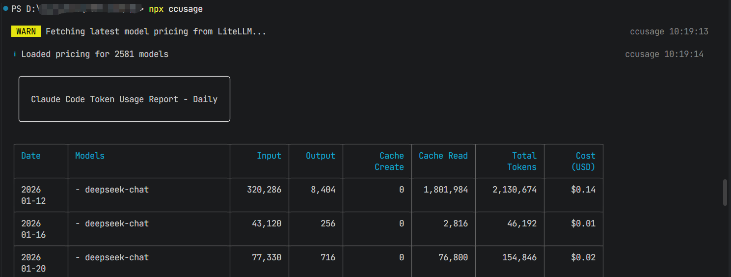
Task: Click date cell '2026 01-20'
Action: [x=33, y=263]
